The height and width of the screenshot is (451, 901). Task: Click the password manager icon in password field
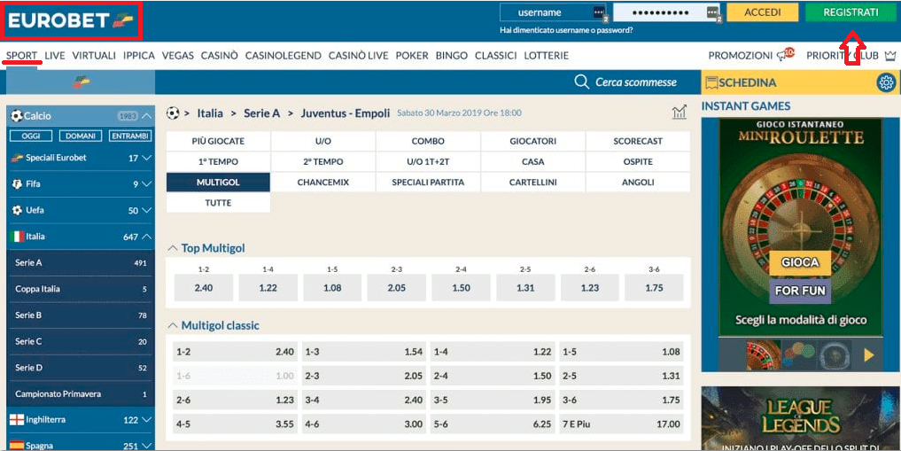[x=712, y=12]
